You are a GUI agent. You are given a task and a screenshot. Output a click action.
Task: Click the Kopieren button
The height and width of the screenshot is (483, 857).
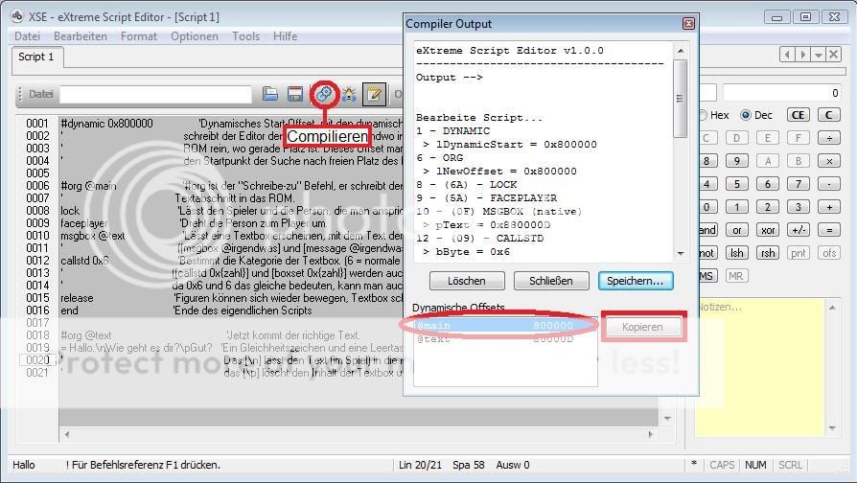[x=642, y=327]
